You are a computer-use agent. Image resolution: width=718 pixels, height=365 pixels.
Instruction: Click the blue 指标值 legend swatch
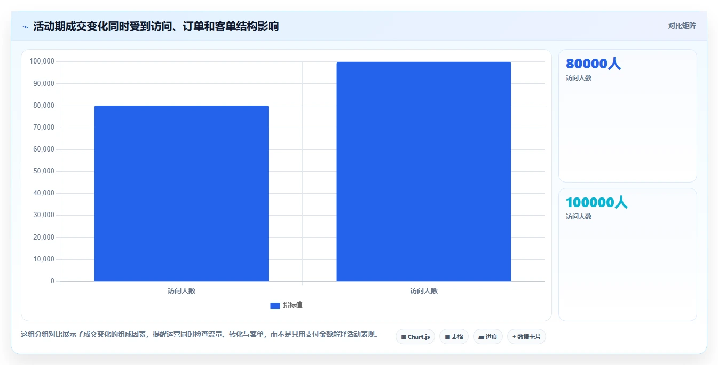pyautogui.click(x=275, y=305)
